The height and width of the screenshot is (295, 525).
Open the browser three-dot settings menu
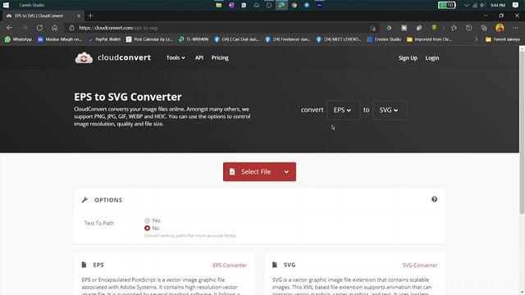point(515,28)
